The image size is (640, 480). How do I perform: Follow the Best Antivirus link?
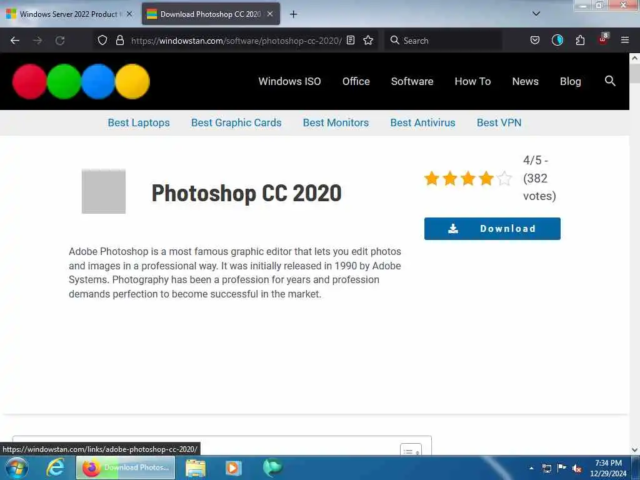click(x=423, y=122)
